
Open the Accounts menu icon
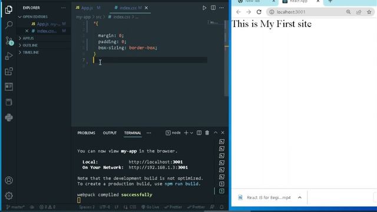(x=9, y=180)
